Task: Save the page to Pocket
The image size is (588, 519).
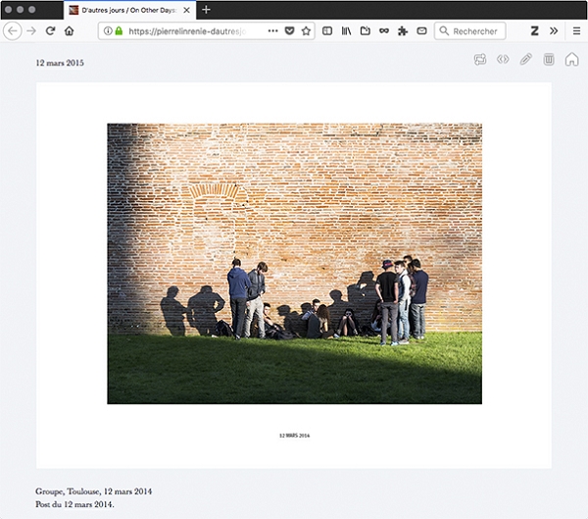Action: pyautogui.click(x=289, y=31)
